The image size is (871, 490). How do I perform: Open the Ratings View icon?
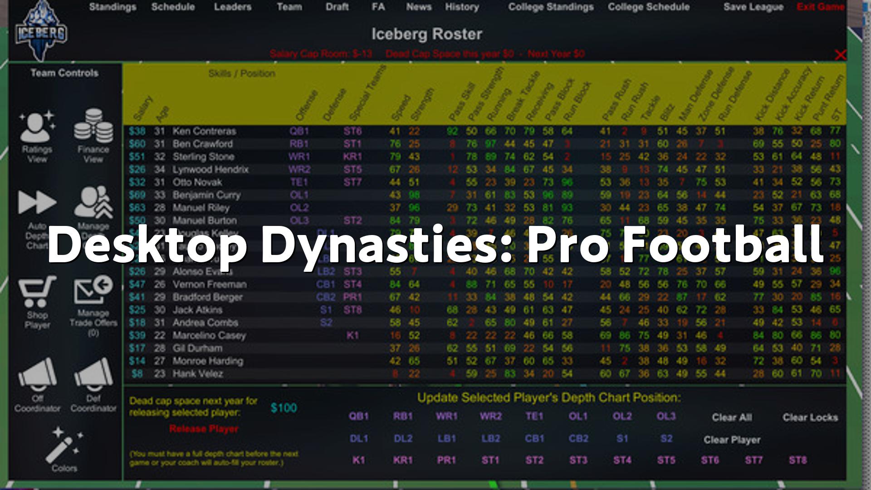pyautogui.click(x=37, y=127)
